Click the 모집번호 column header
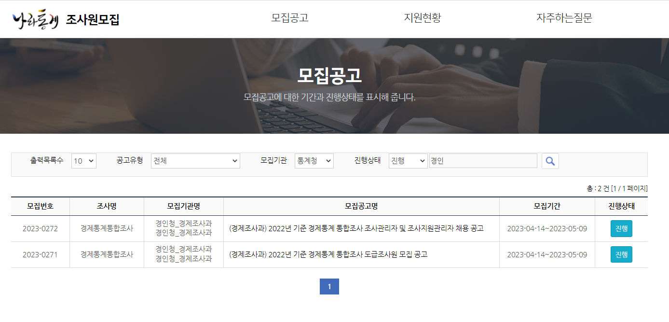Screen dimensions: 669x322 41,206
